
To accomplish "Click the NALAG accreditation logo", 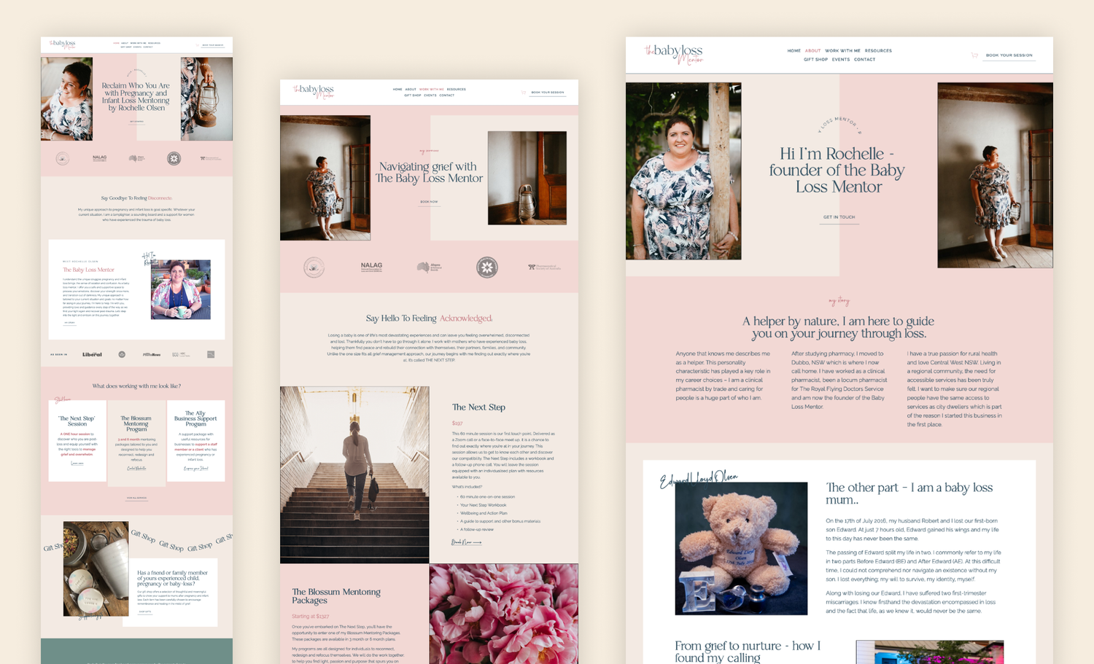I will tap(371, 266).
